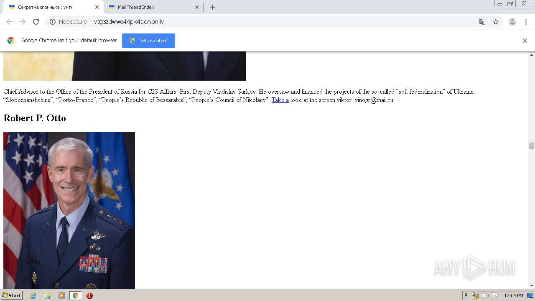Click the scroll up arrow of page scrollbar
Image resolution: width=535 pixels, height=301 pixels.
click(532, 55)
